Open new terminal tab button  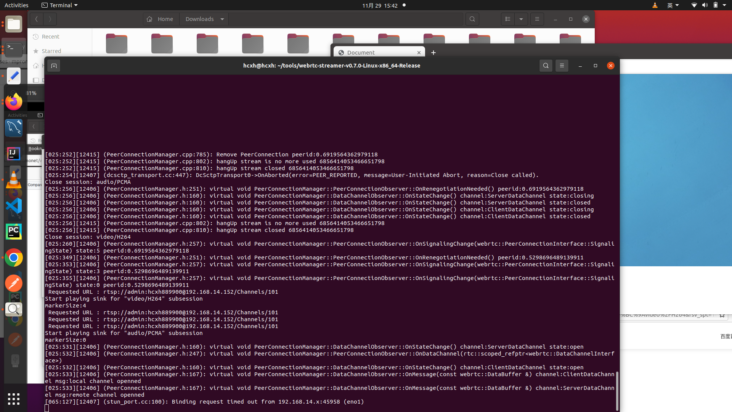54,66
